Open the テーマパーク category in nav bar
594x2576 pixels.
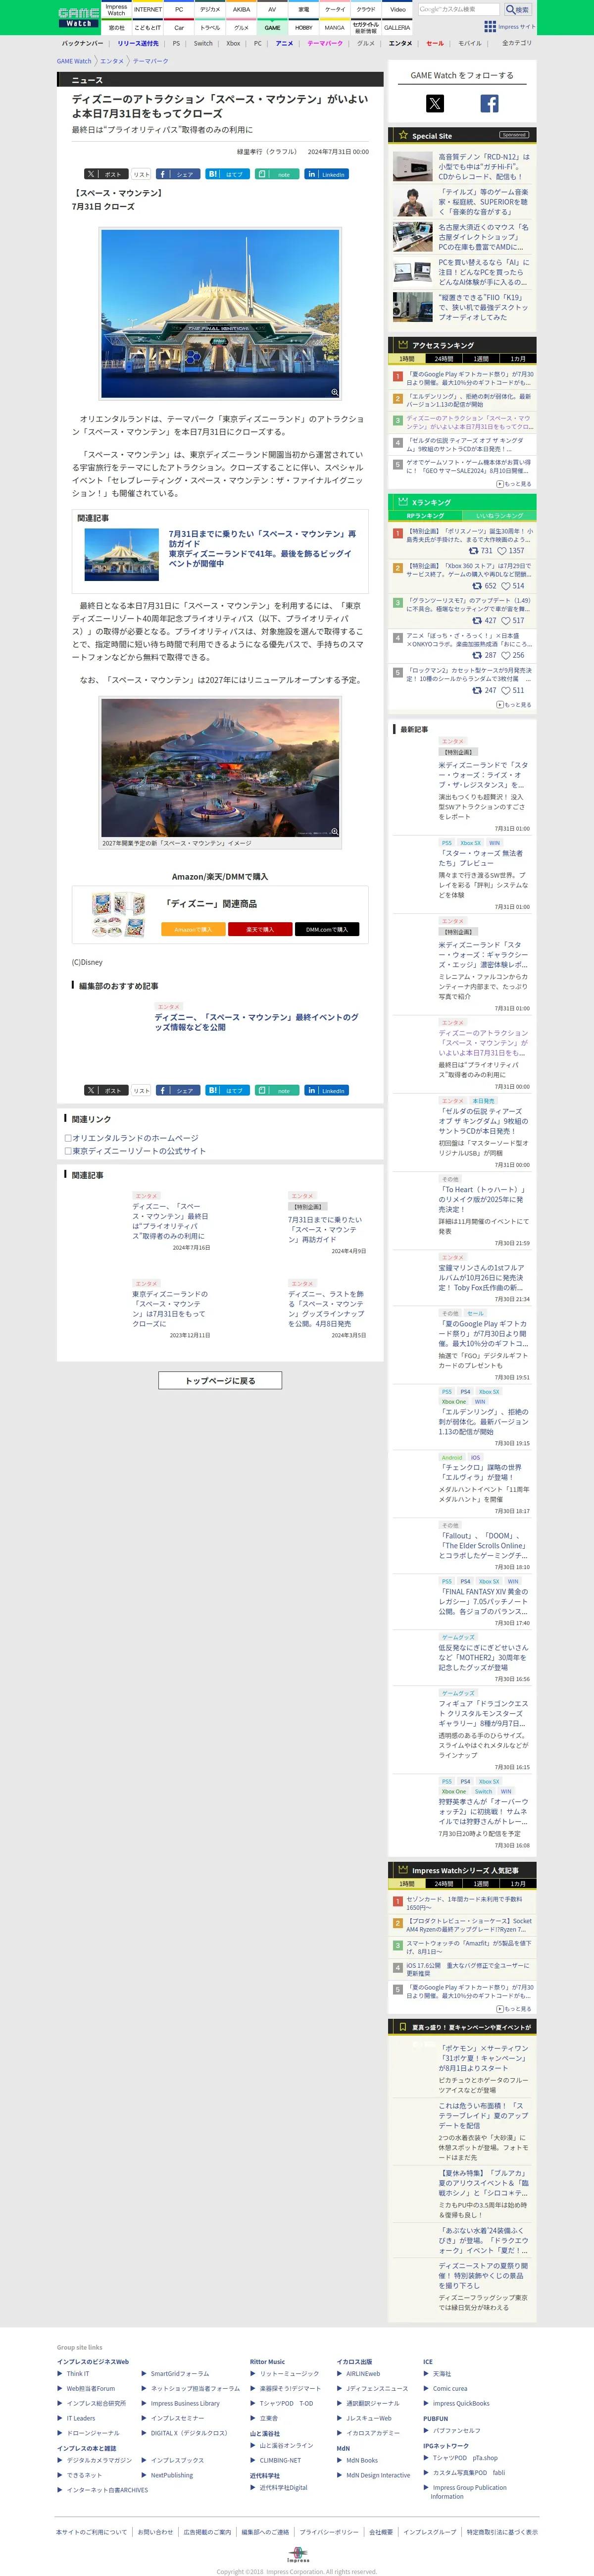325,44
